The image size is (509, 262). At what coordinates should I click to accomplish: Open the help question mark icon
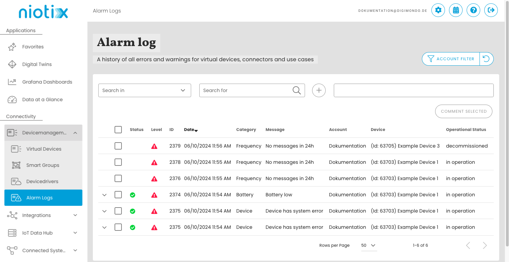(473, 10)
